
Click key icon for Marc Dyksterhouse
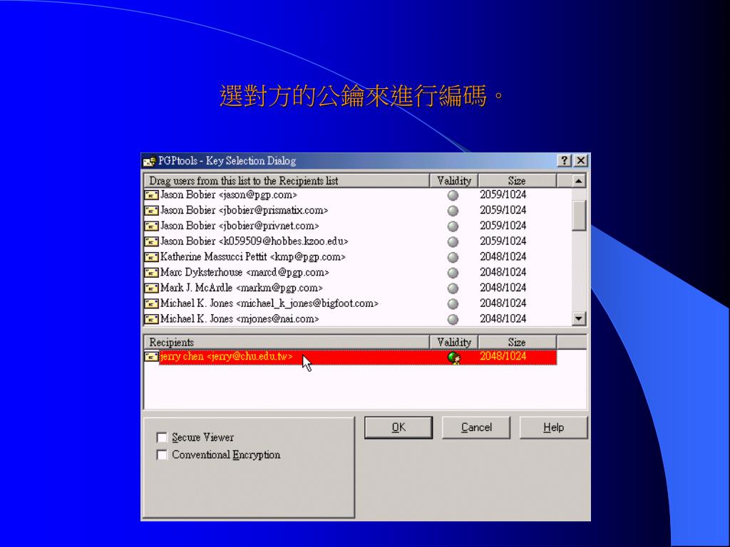coord(151,273)
